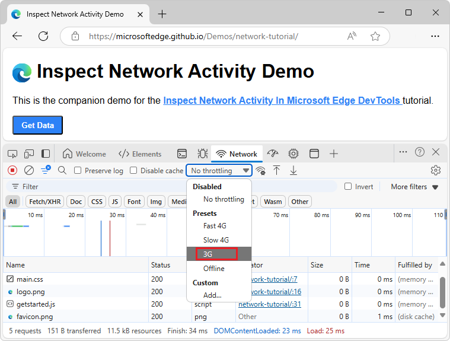
Task: Open the Inspect Network Activity tutorial link
Action: pyautogui.click(x=282, y=101)
